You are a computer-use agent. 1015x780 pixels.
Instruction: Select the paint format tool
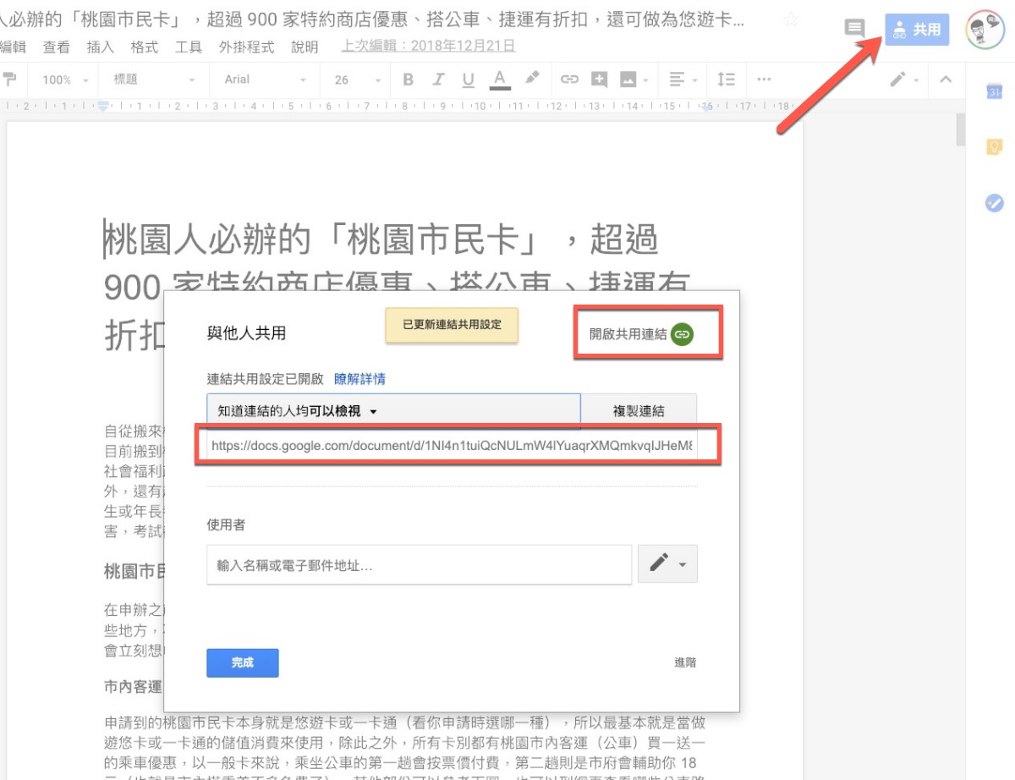pos(10,79)
